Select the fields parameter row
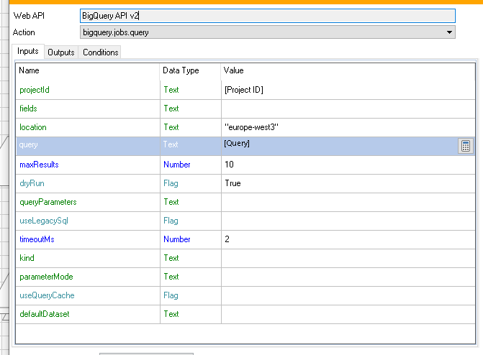Viewport: 483px width, 355px height. [x=86, y=109]
